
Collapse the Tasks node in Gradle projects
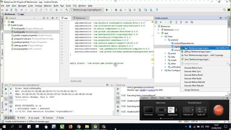pyautogui.click(x=162, y=36)
